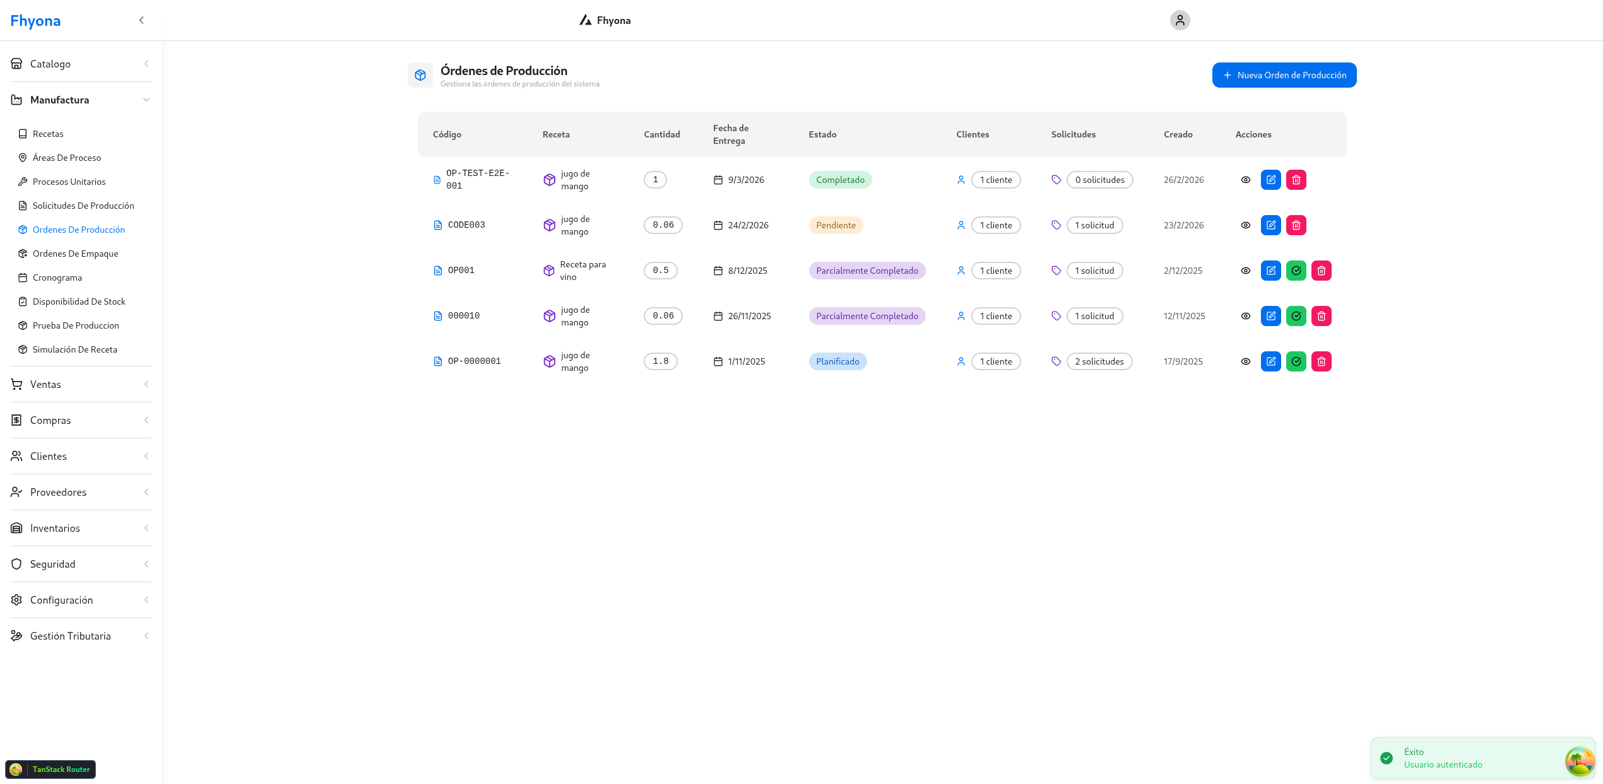Click the red trash icon for OP-0000001
The image size is (1603, 784).
(x=1321, y=361)
